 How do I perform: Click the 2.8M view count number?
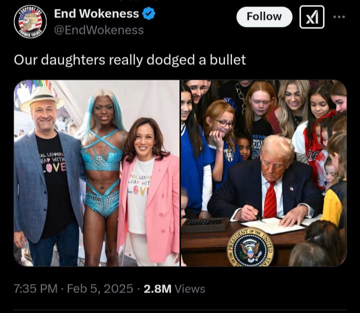[157, 289]
